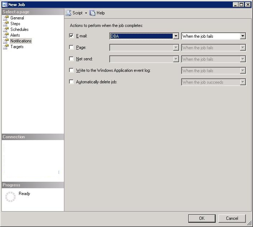The height and width of the screenshot is (227, 253).
Task: Open the Net send operator dropdown
Action: 176,59
